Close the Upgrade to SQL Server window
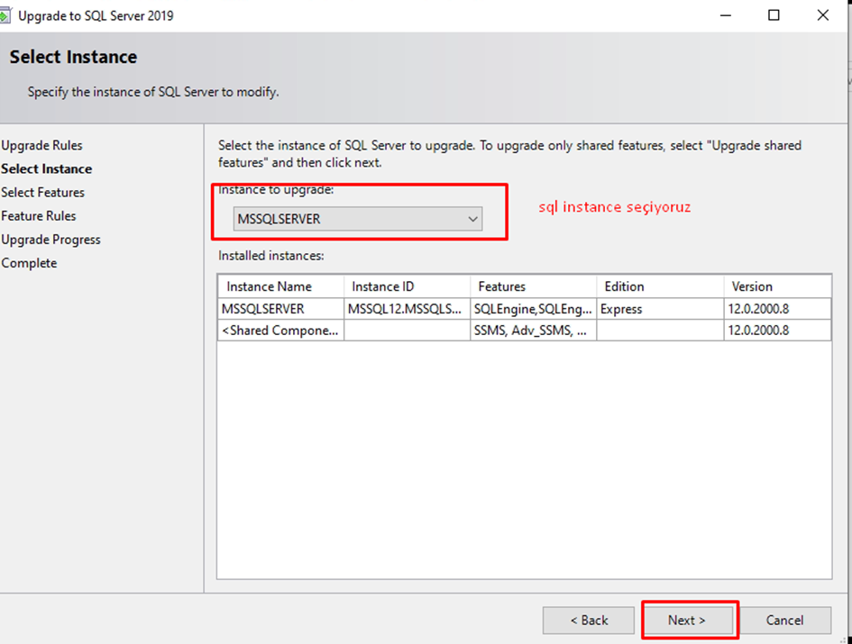 pyautogui.click(x=822, y=15)
